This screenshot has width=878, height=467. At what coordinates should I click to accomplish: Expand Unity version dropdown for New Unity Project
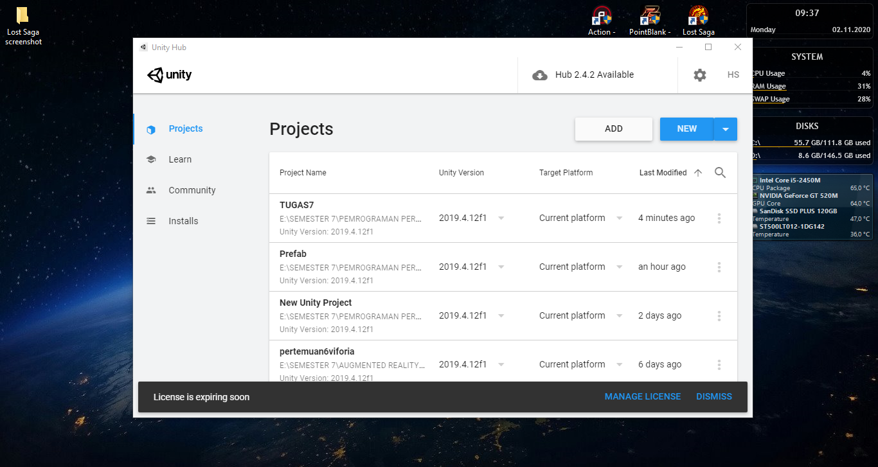[501, 316]
